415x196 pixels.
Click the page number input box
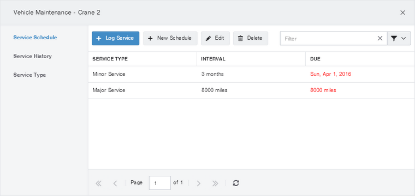coord(160,183)
